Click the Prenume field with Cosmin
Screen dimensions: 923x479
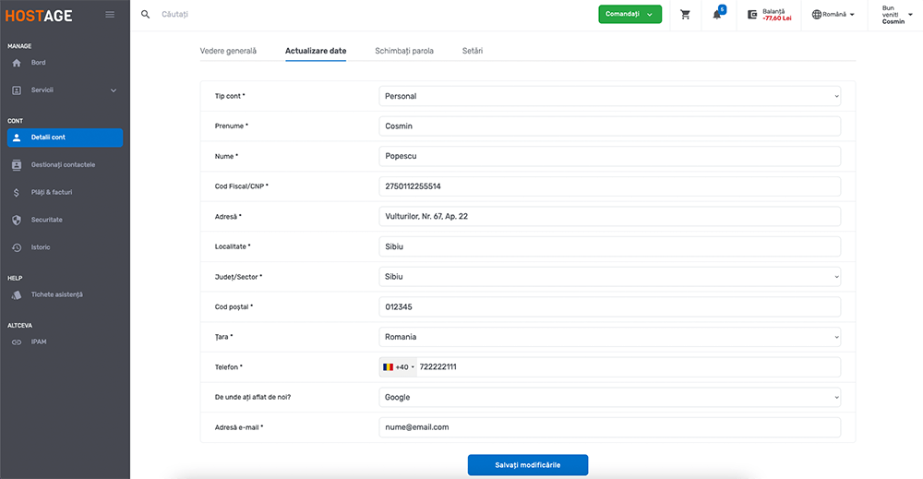click(609, 126)
